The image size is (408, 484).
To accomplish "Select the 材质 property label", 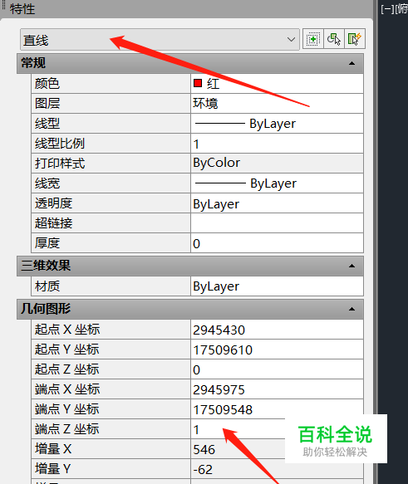I will [47, 286].
